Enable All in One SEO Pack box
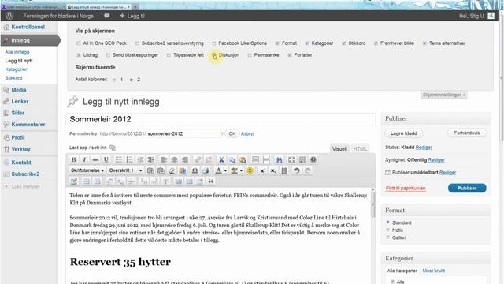This screenshot has height=284, width=504. coord(79,43)
